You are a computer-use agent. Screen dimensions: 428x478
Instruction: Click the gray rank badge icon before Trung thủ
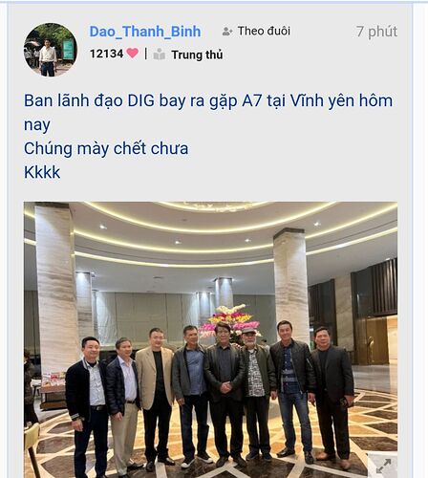coord(160,54)
